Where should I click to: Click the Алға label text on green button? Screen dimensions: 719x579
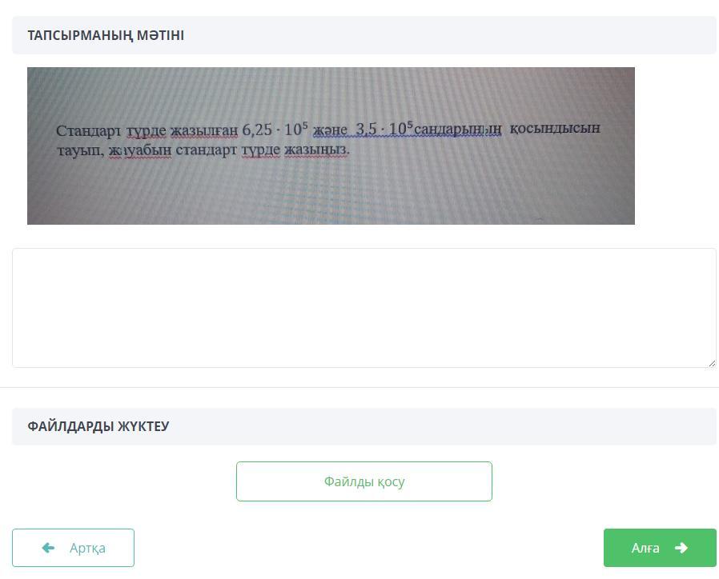[645, 548]
